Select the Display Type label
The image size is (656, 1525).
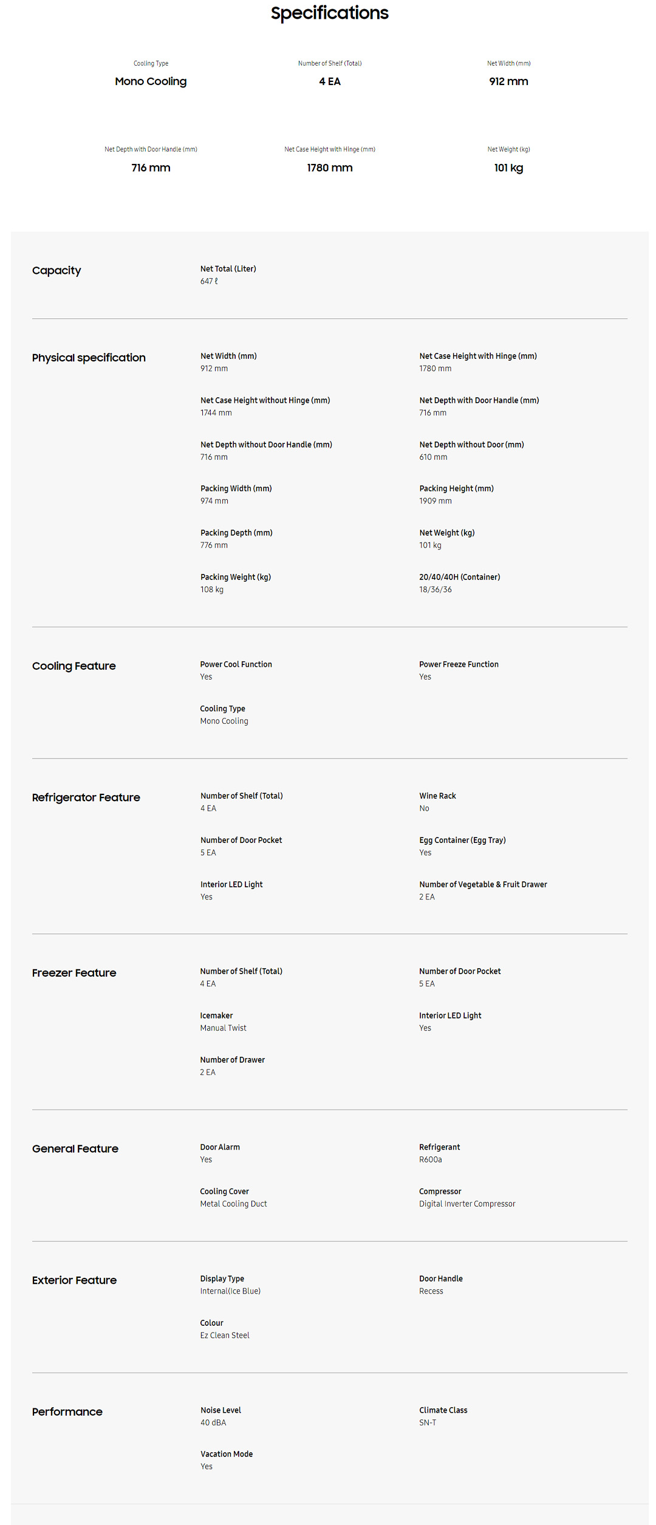(222, 1278)
